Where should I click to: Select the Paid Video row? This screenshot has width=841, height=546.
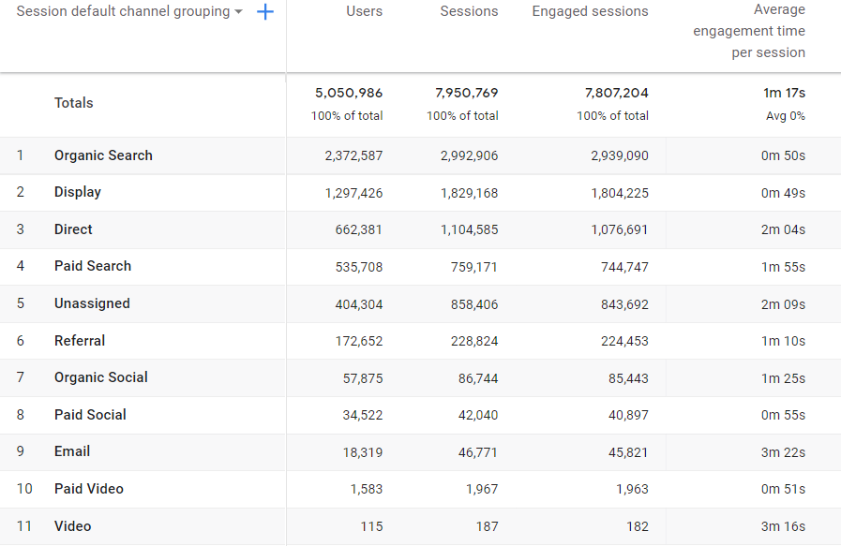point(89,489)
